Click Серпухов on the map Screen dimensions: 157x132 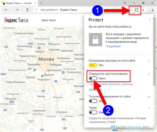[39, 110]
